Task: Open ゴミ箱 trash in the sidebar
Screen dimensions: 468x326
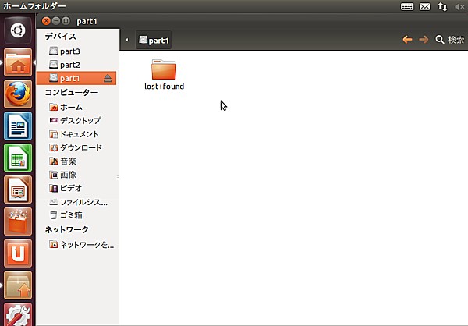Action: [76, 215]
